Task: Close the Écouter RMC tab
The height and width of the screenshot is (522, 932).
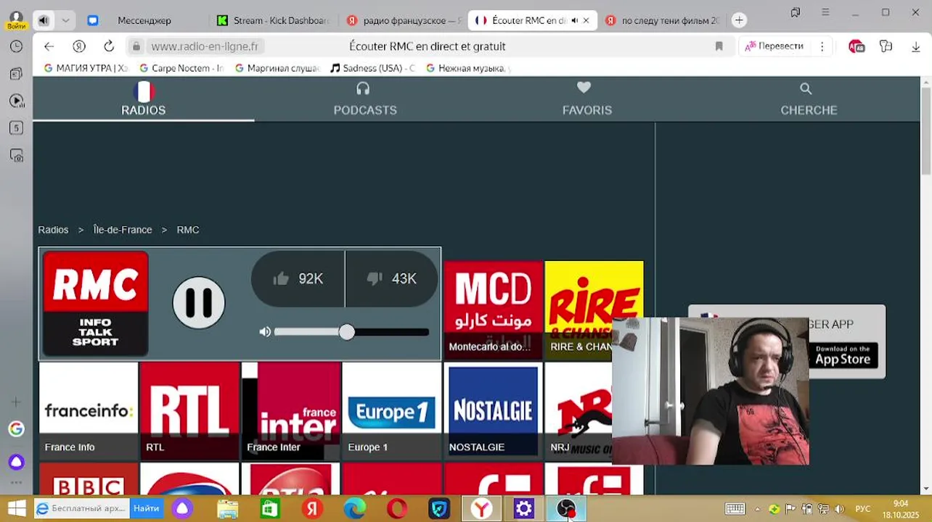Action: [586, 20]
